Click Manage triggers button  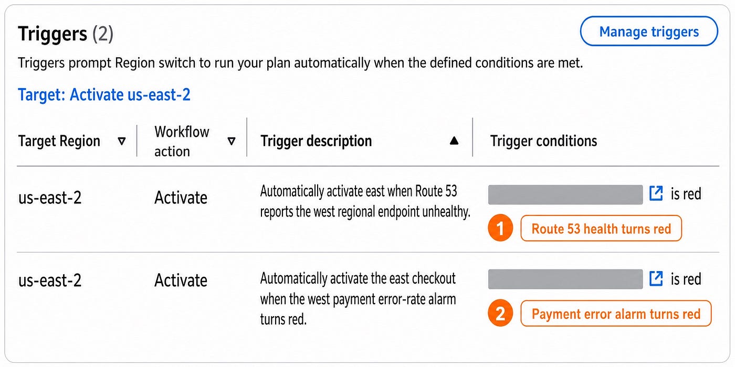[x=649, y=32]
